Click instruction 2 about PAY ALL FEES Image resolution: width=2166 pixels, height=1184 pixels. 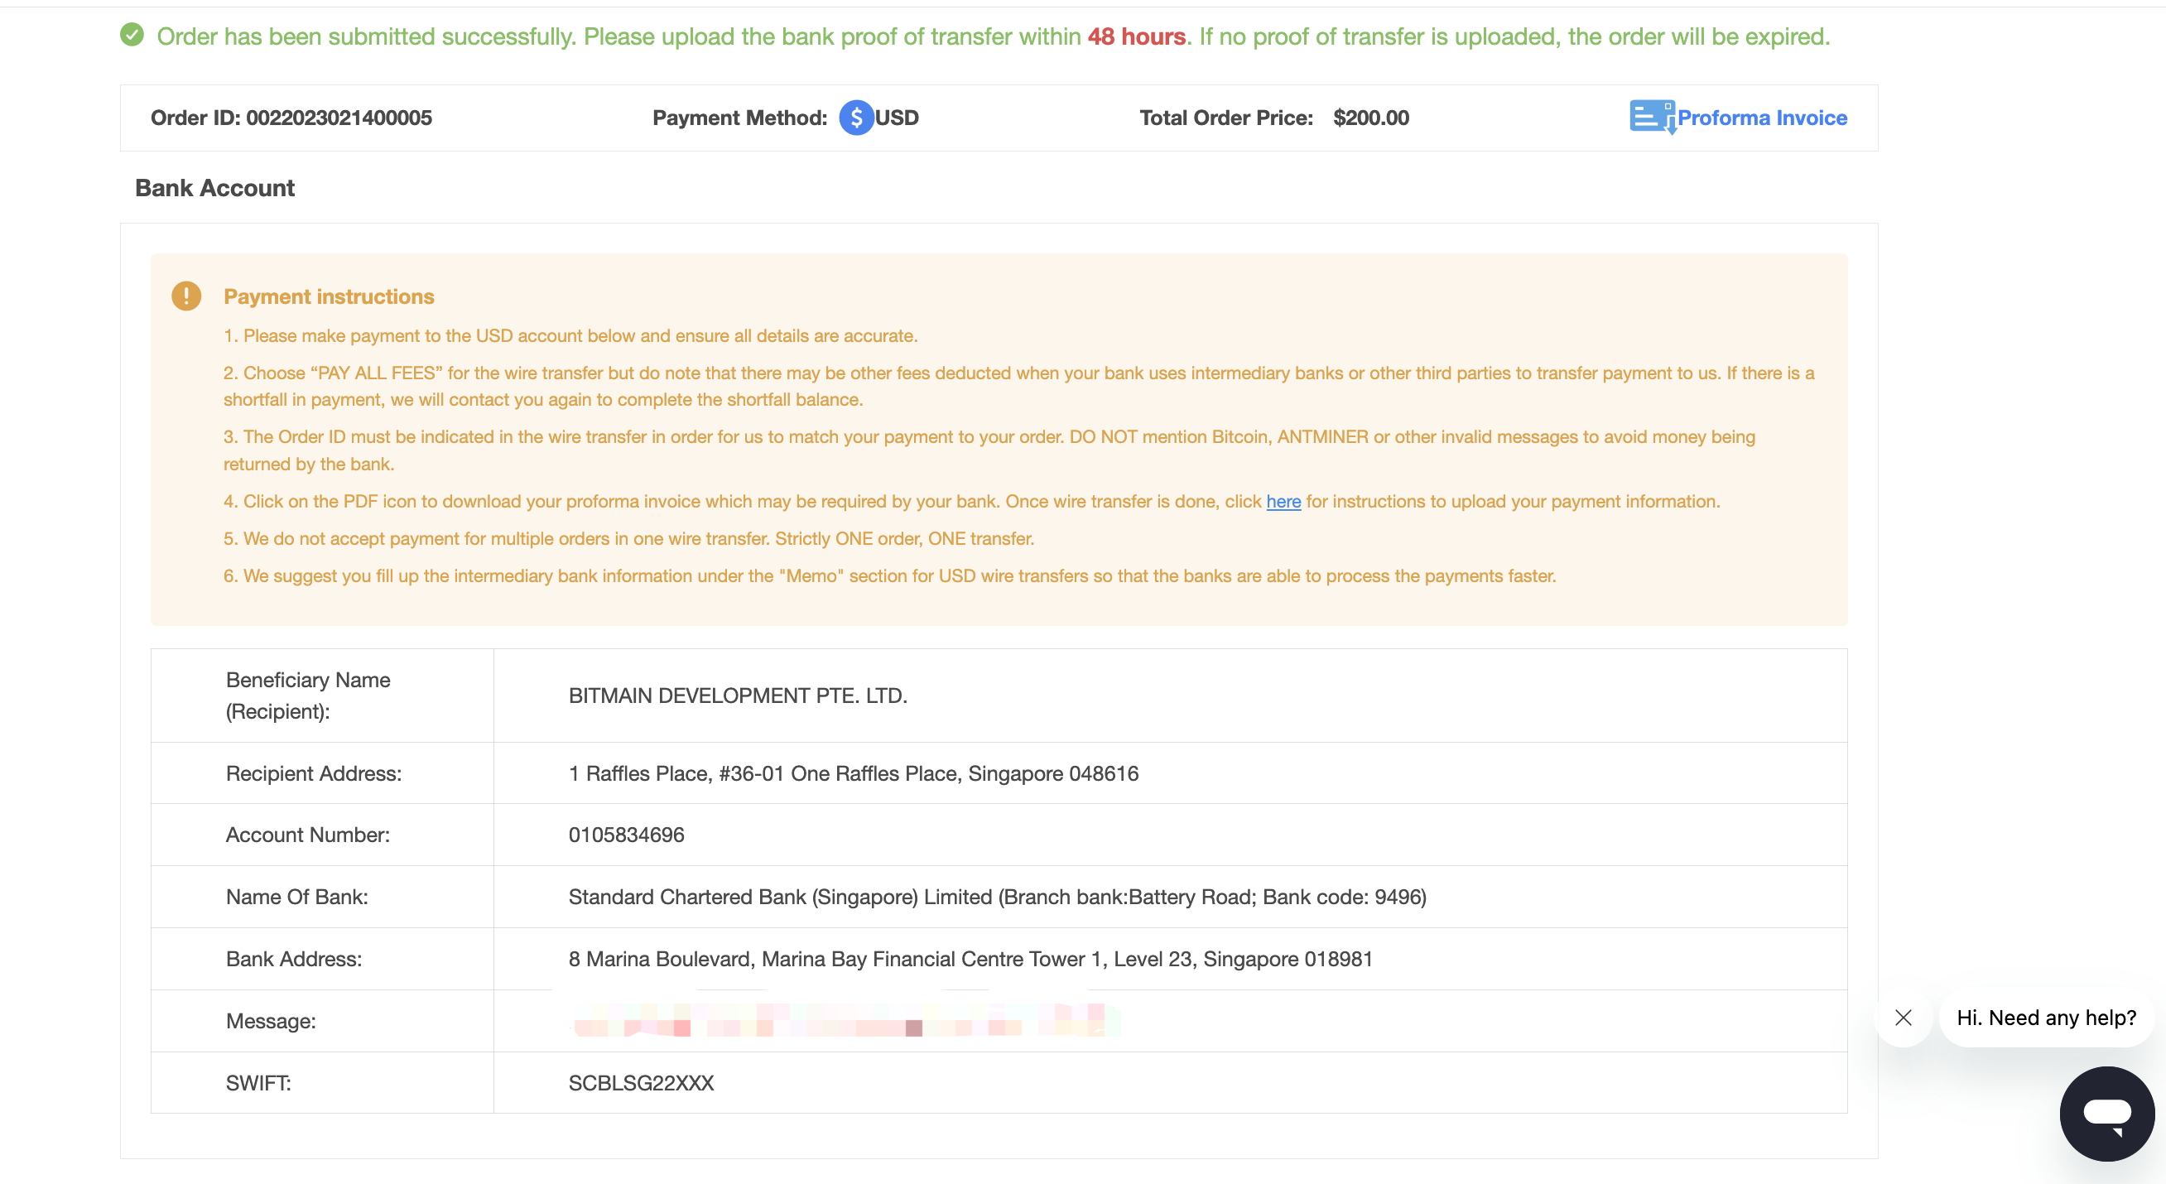(x=1019, y=386)
